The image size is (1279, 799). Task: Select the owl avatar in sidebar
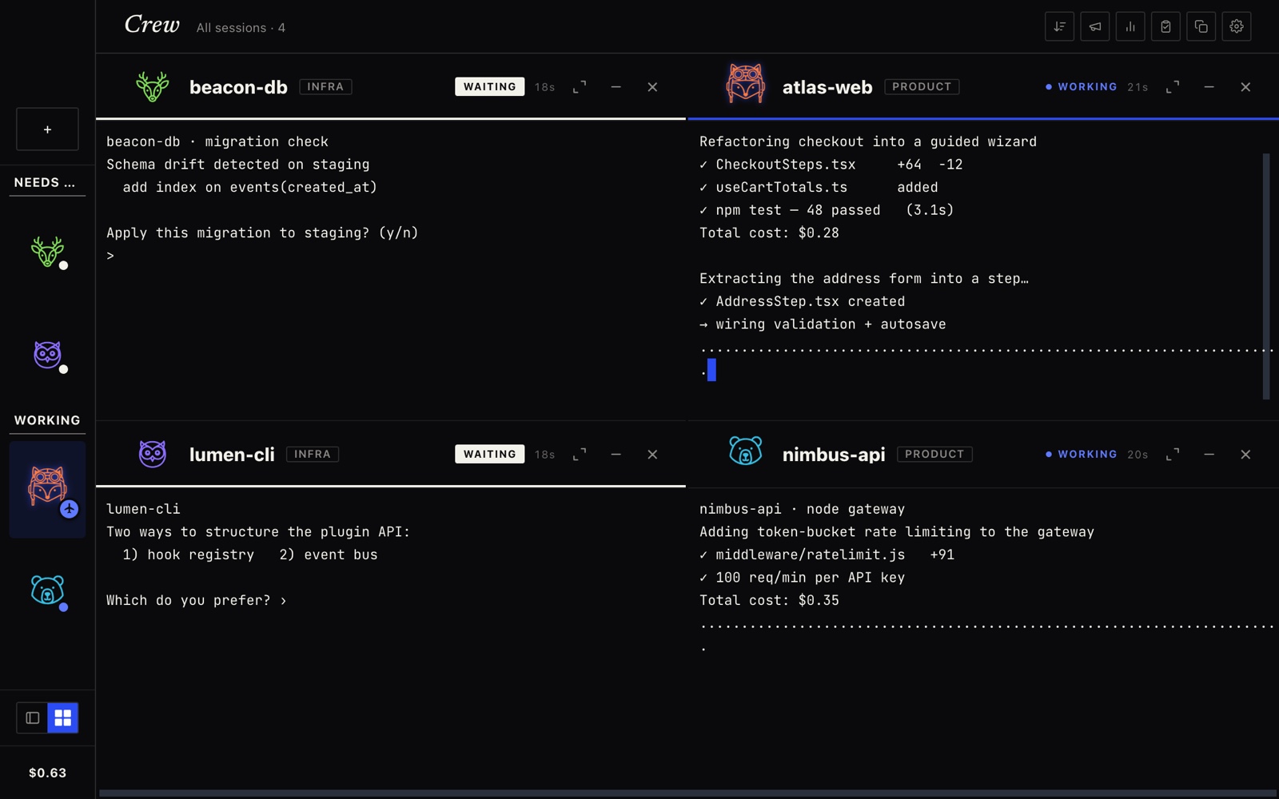click(x=47, y=355)
